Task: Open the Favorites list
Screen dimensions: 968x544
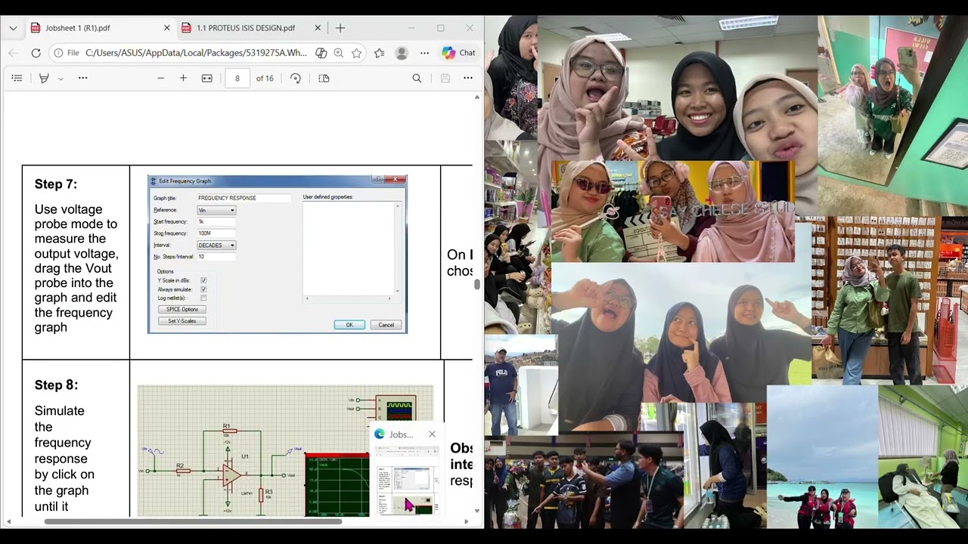Action: pyautogui.click(x=379, y=53)
